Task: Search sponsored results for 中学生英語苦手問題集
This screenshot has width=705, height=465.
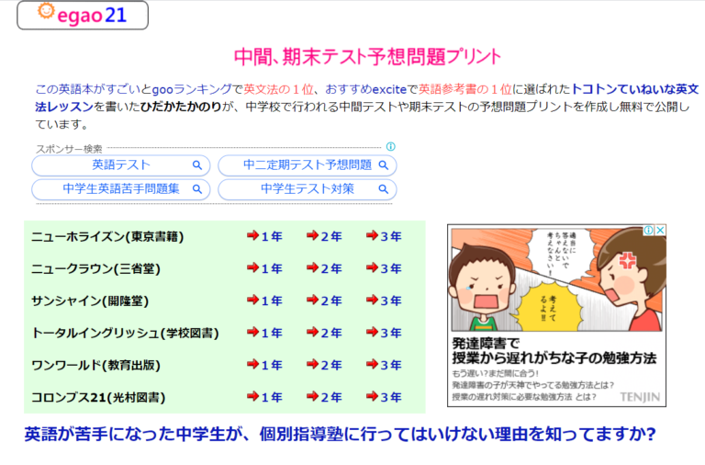Action: coord(121,189)
